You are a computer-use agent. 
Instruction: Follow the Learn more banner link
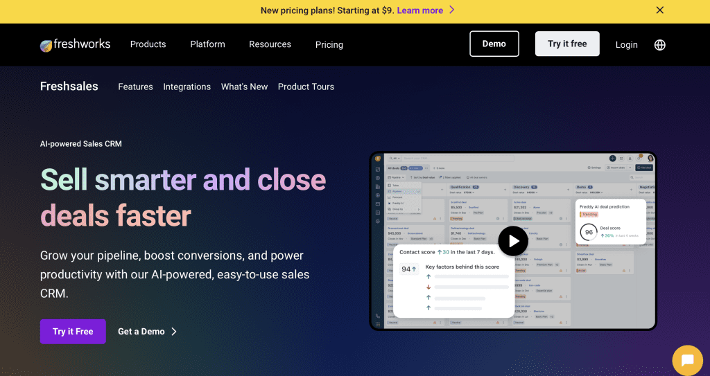point(419,10)
